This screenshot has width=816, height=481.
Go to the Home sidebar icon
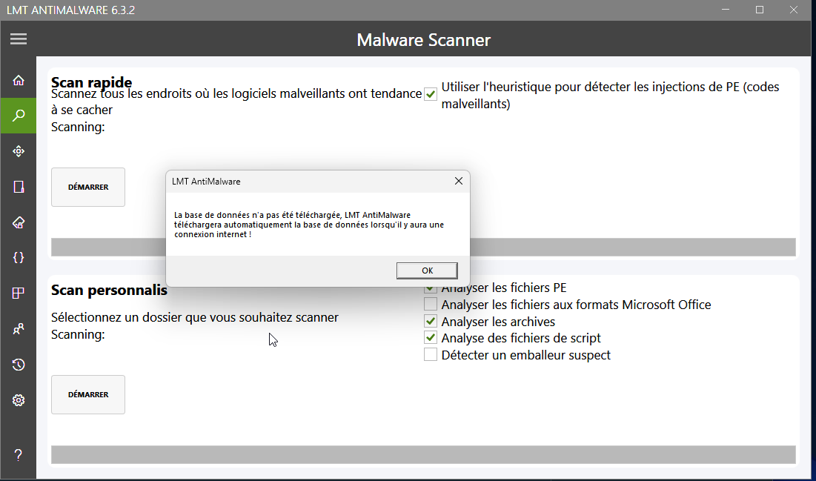point(19,80)
